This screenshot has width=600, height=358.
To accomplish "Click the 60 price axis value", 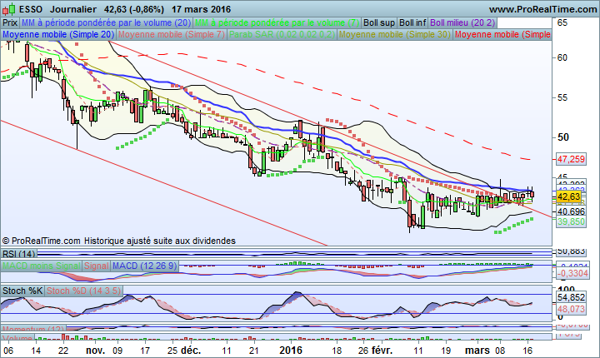I will [562, 57].
